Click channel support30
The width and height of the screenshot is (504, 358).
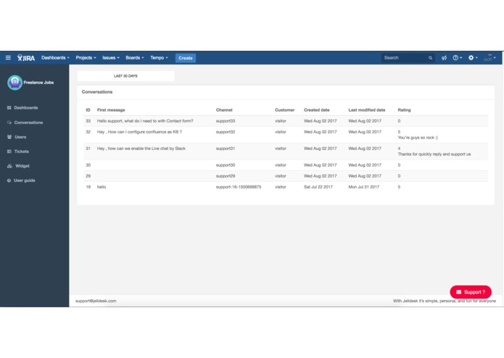[226, 165]
